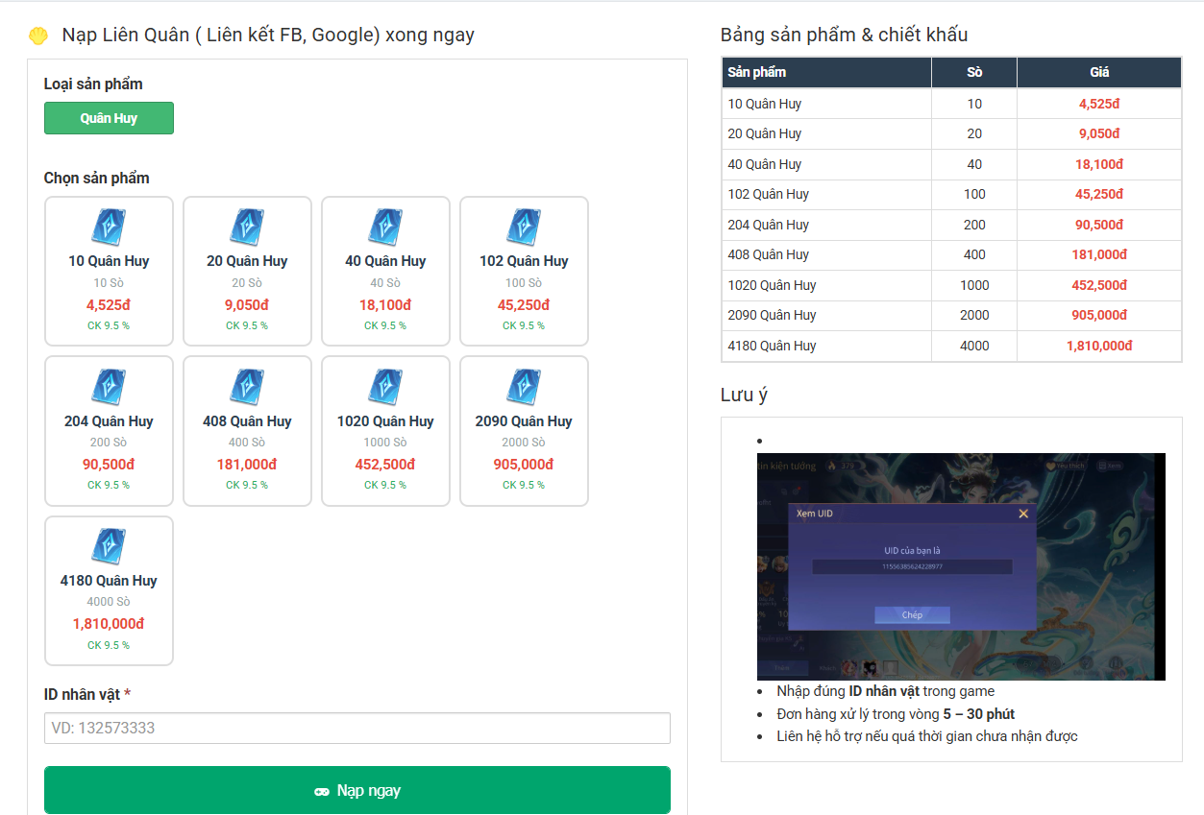This screenshot has width=1204, height=815.
Task: Click the 204 Quân Huy card icon
Action: coord(109,387)
